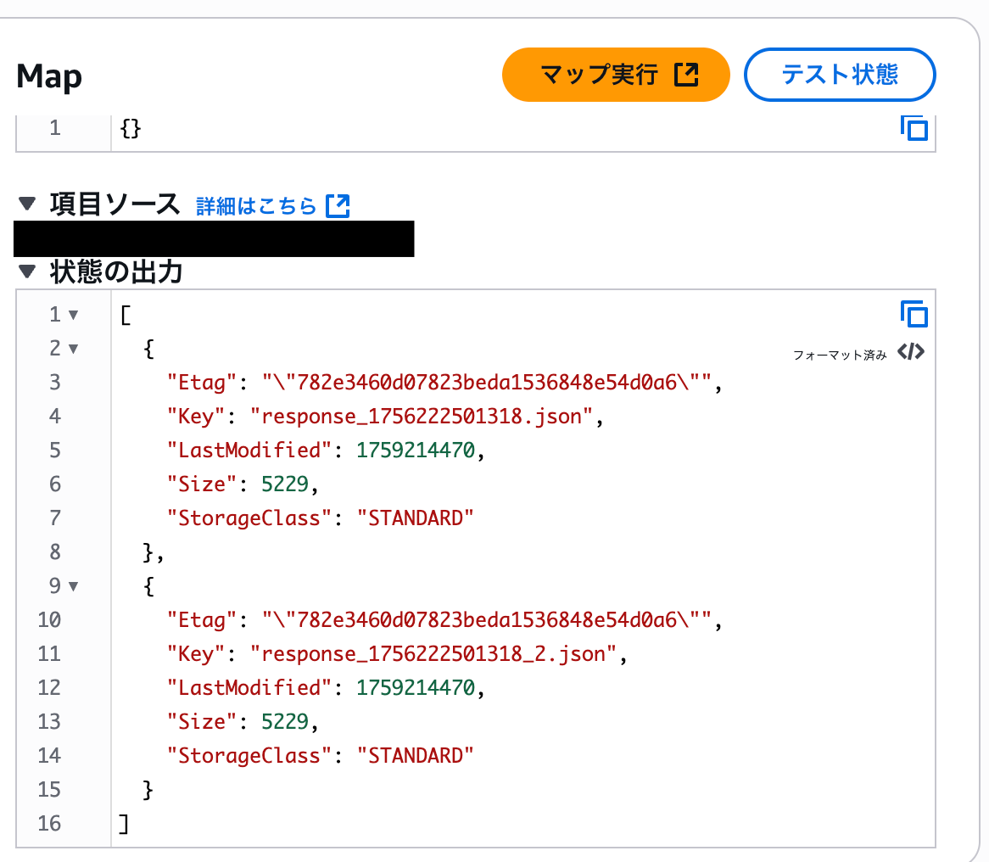Click the closing bracket on line 16
This screenshot has height=862, width=989.
coord(124,824)
